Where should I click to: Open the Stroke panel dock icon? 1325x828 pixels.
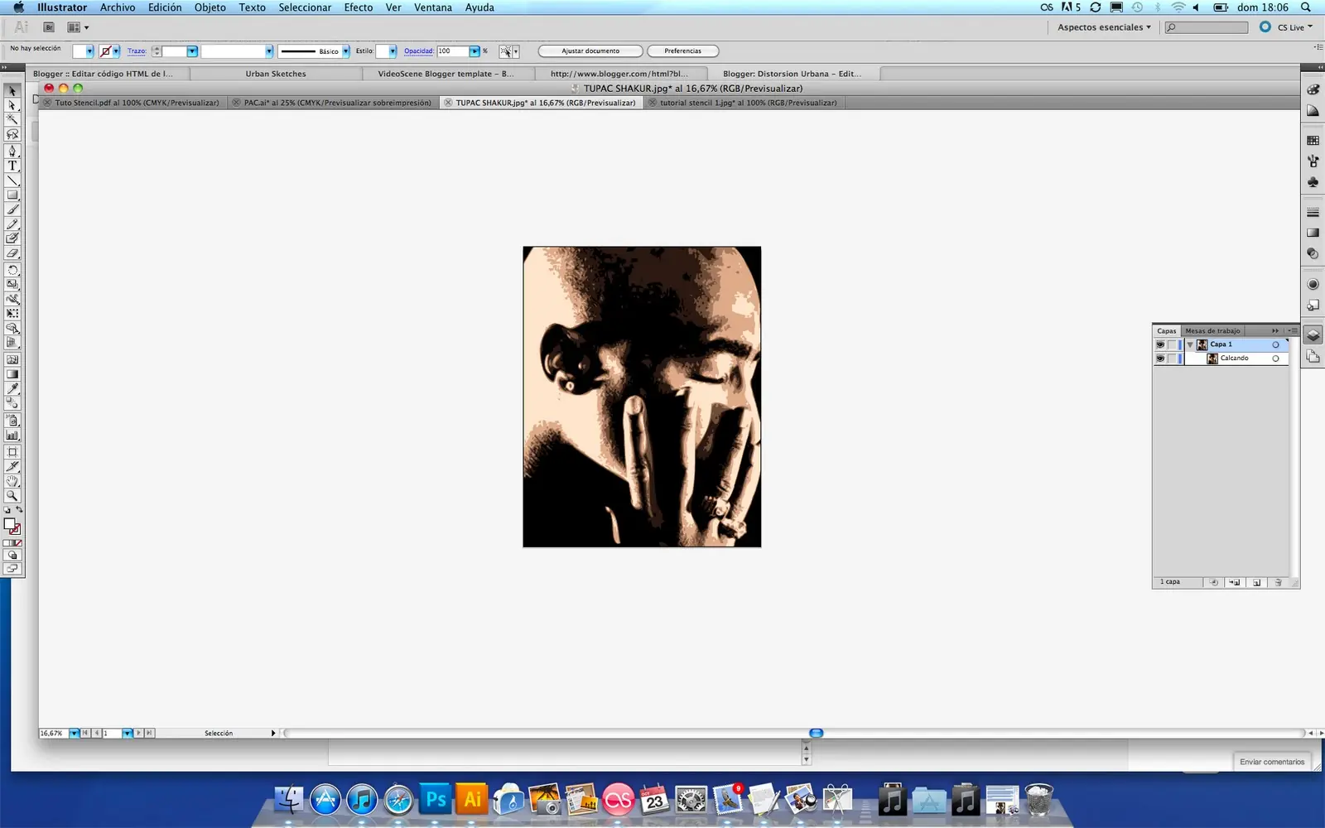pos(1313,213)
